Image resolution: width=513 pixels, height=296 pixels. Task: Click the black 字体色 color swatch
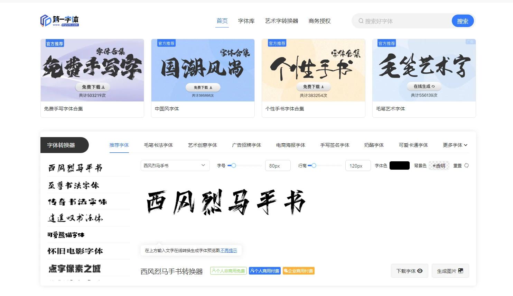point(399,165)
